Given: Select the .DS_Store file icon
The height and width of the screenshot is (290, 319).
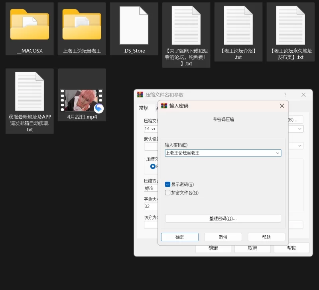Looking at the screenshot, I should (x=134, y=25).
